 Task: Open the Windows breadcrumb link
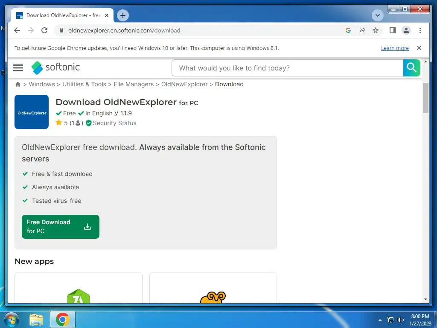click(x=42, y=84)
